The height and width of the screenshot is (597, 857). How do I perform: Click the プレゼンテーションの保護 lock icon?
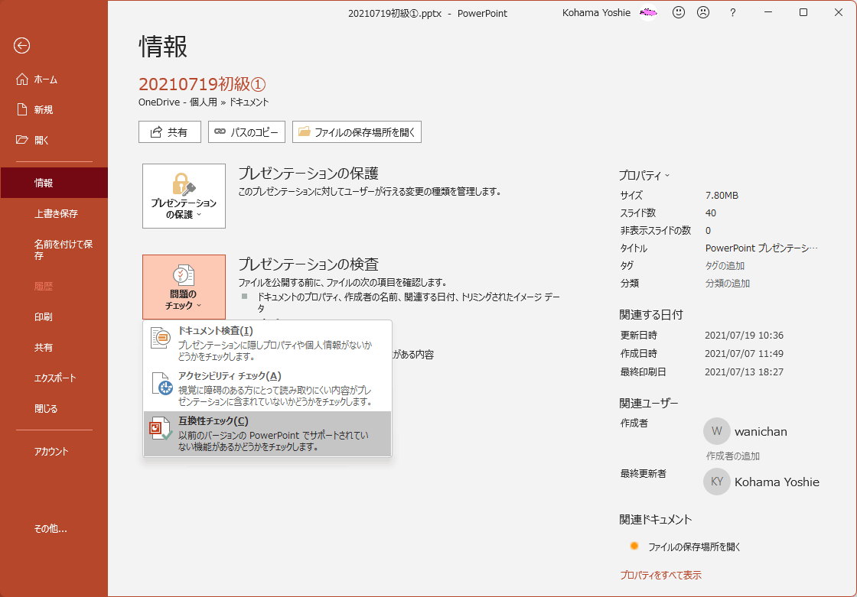click(x=183, y=183)
